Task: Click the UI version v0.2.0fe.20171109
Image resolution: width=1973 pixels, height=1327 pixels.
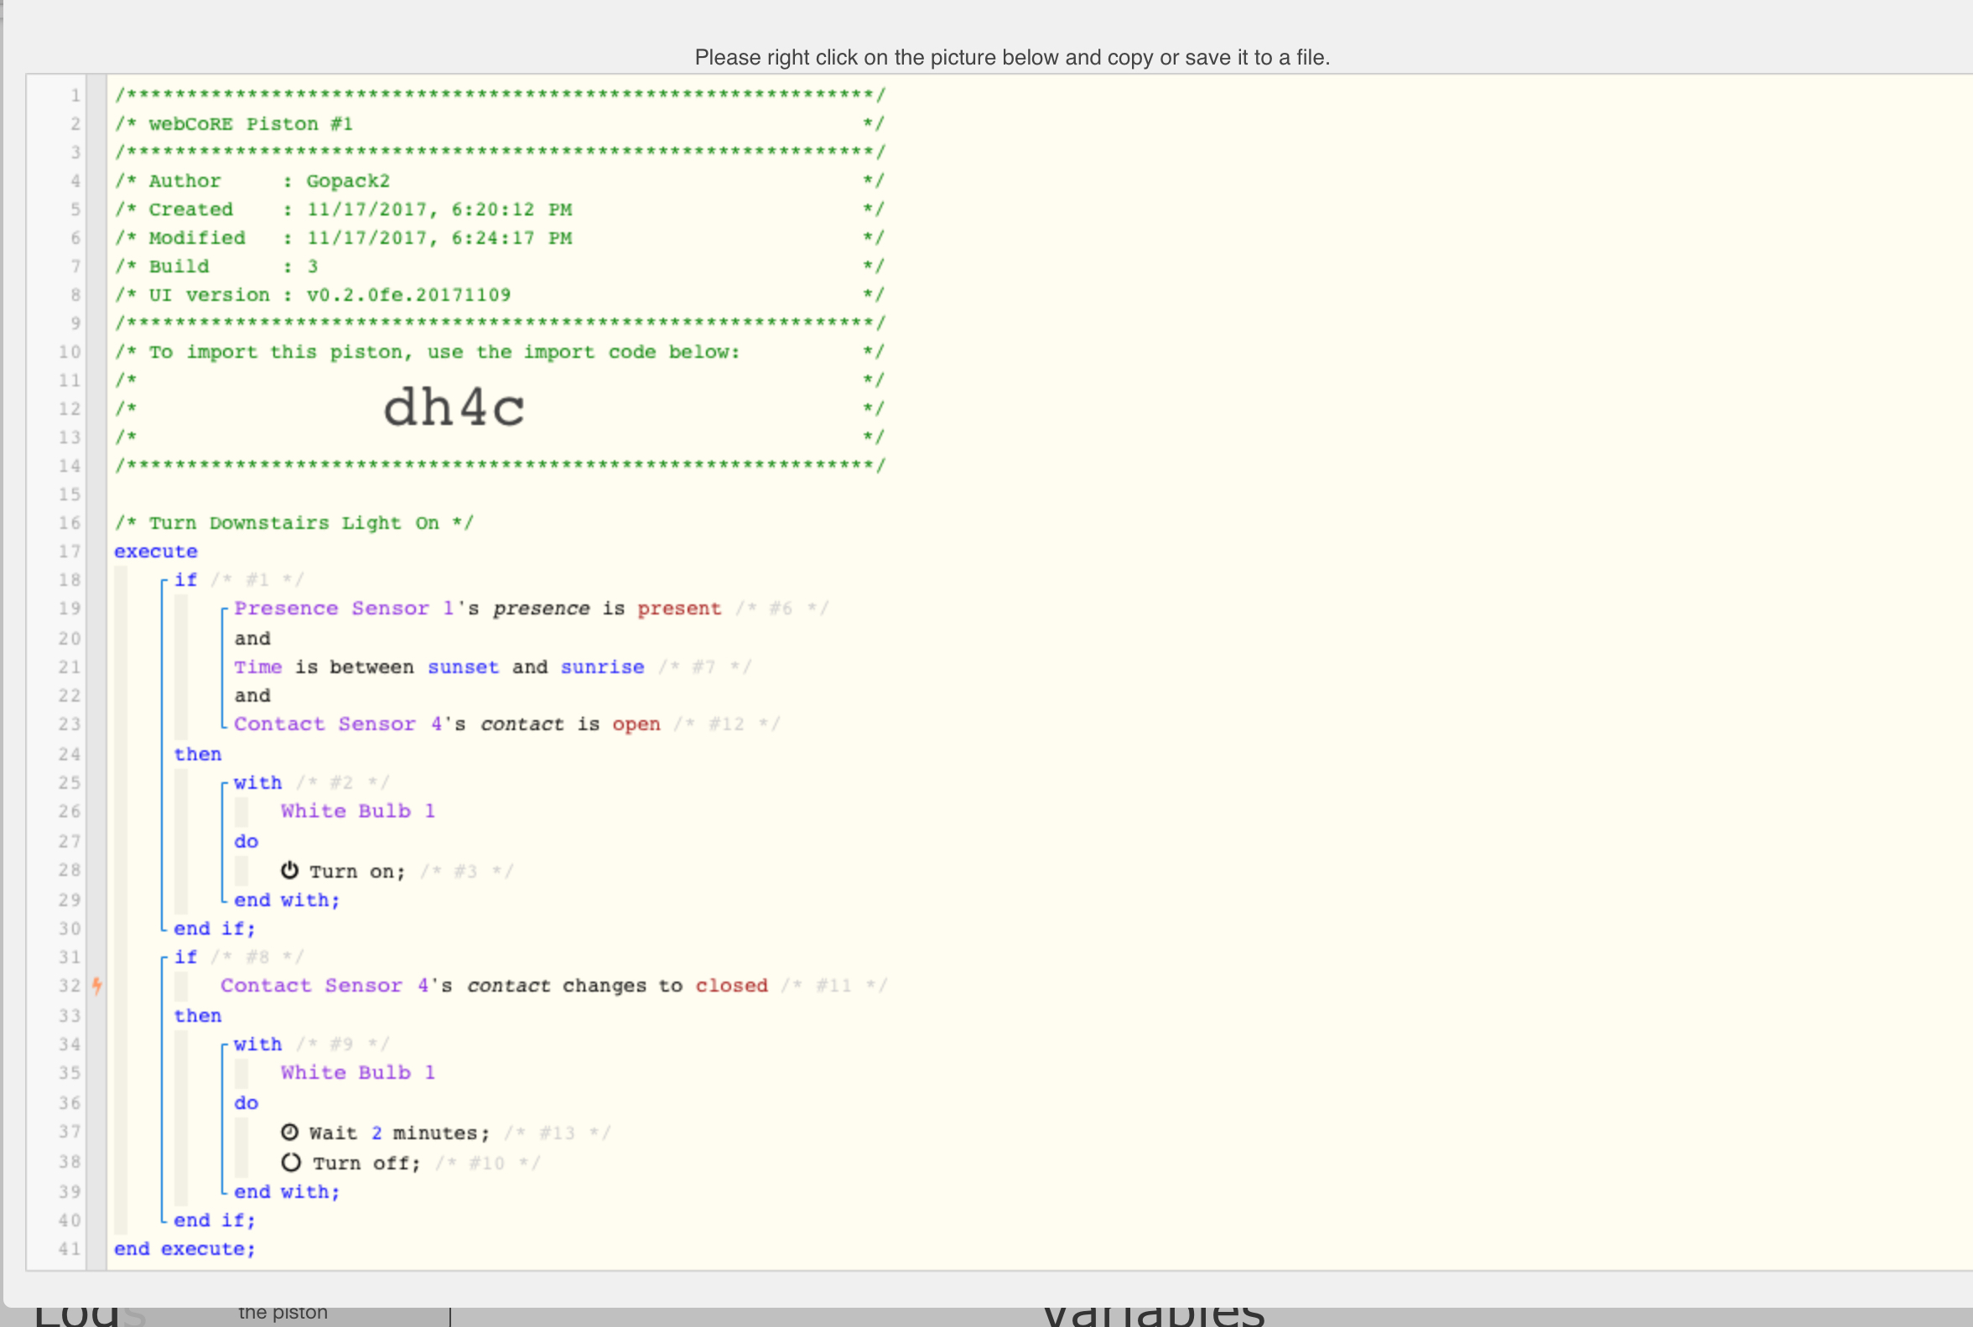Action: (x=408, y=295)
